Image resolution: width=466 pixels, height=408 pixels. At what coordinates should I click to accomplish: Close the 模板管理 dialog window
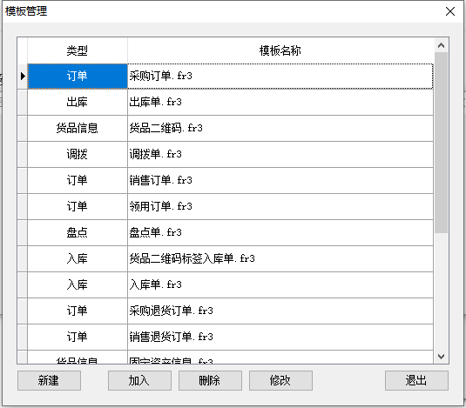coord(450,11)
